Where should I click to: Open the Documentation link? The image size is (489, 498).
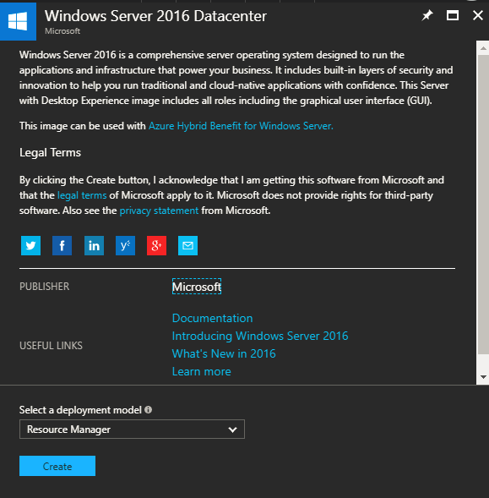pyautogui.click(x=212, y=318)
